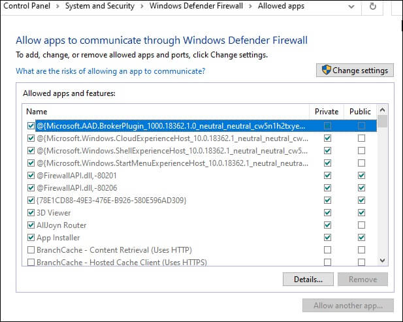Toggle Public for AllJoyn Router
403x322 pixels.
tap(361, 225)
